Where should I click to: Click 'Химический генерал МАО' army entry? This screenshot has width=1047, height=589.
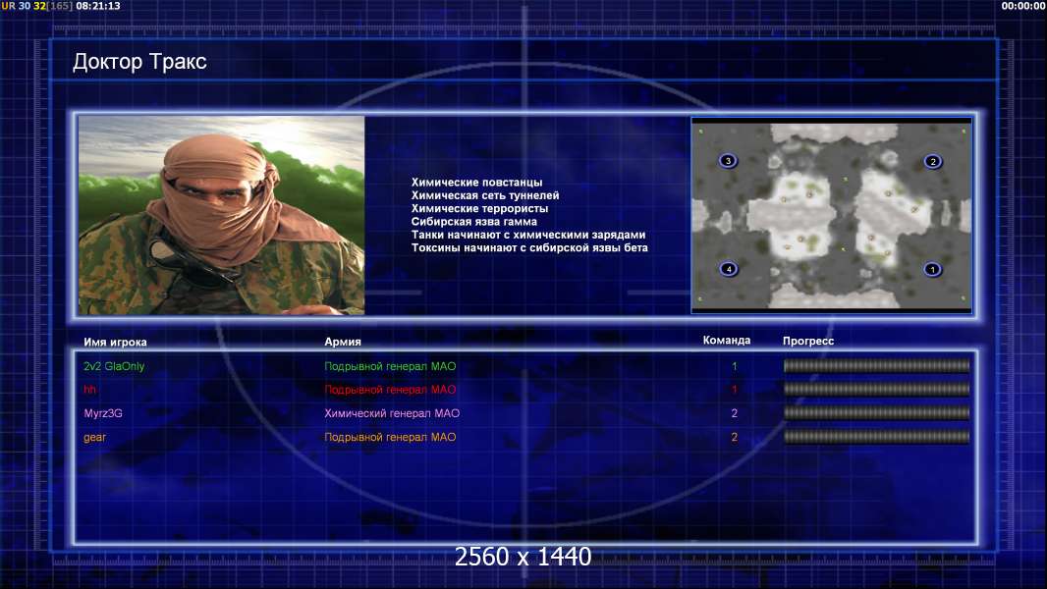coord(392,413)
